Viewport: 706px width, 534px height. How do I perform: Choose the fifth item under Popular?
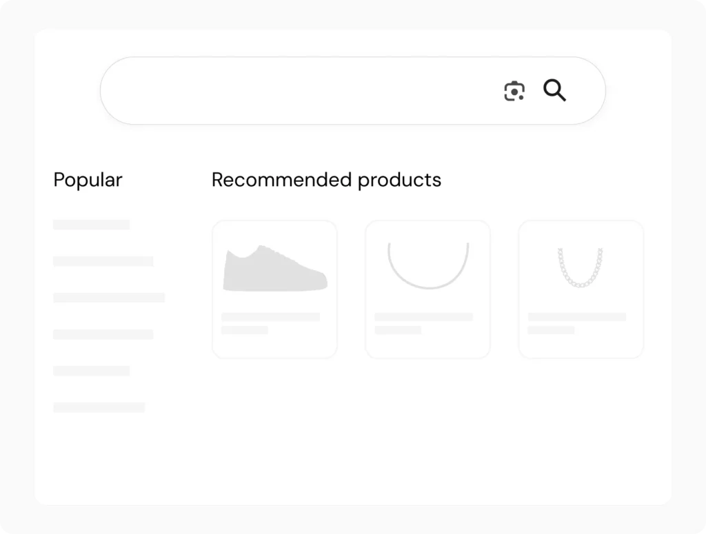[91, 371]
